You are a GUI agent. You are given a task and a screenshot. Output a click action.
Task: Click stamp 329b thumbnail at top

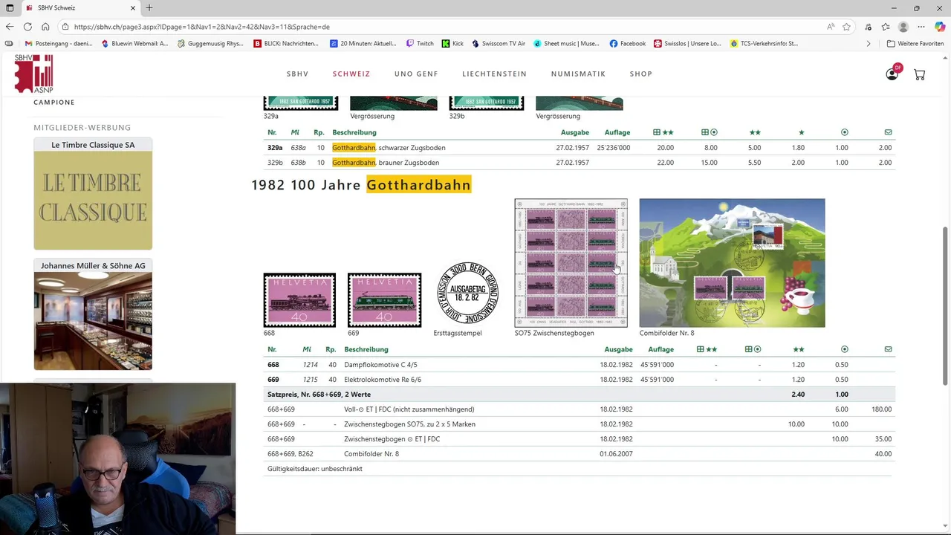(x=486, y=103)
